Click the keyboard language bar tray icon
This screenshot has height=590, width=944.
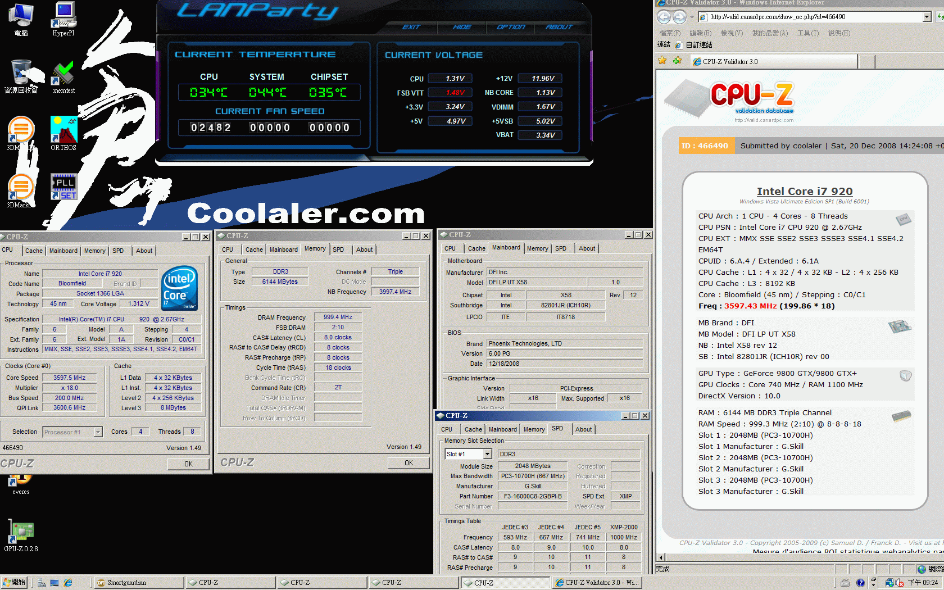845,583
